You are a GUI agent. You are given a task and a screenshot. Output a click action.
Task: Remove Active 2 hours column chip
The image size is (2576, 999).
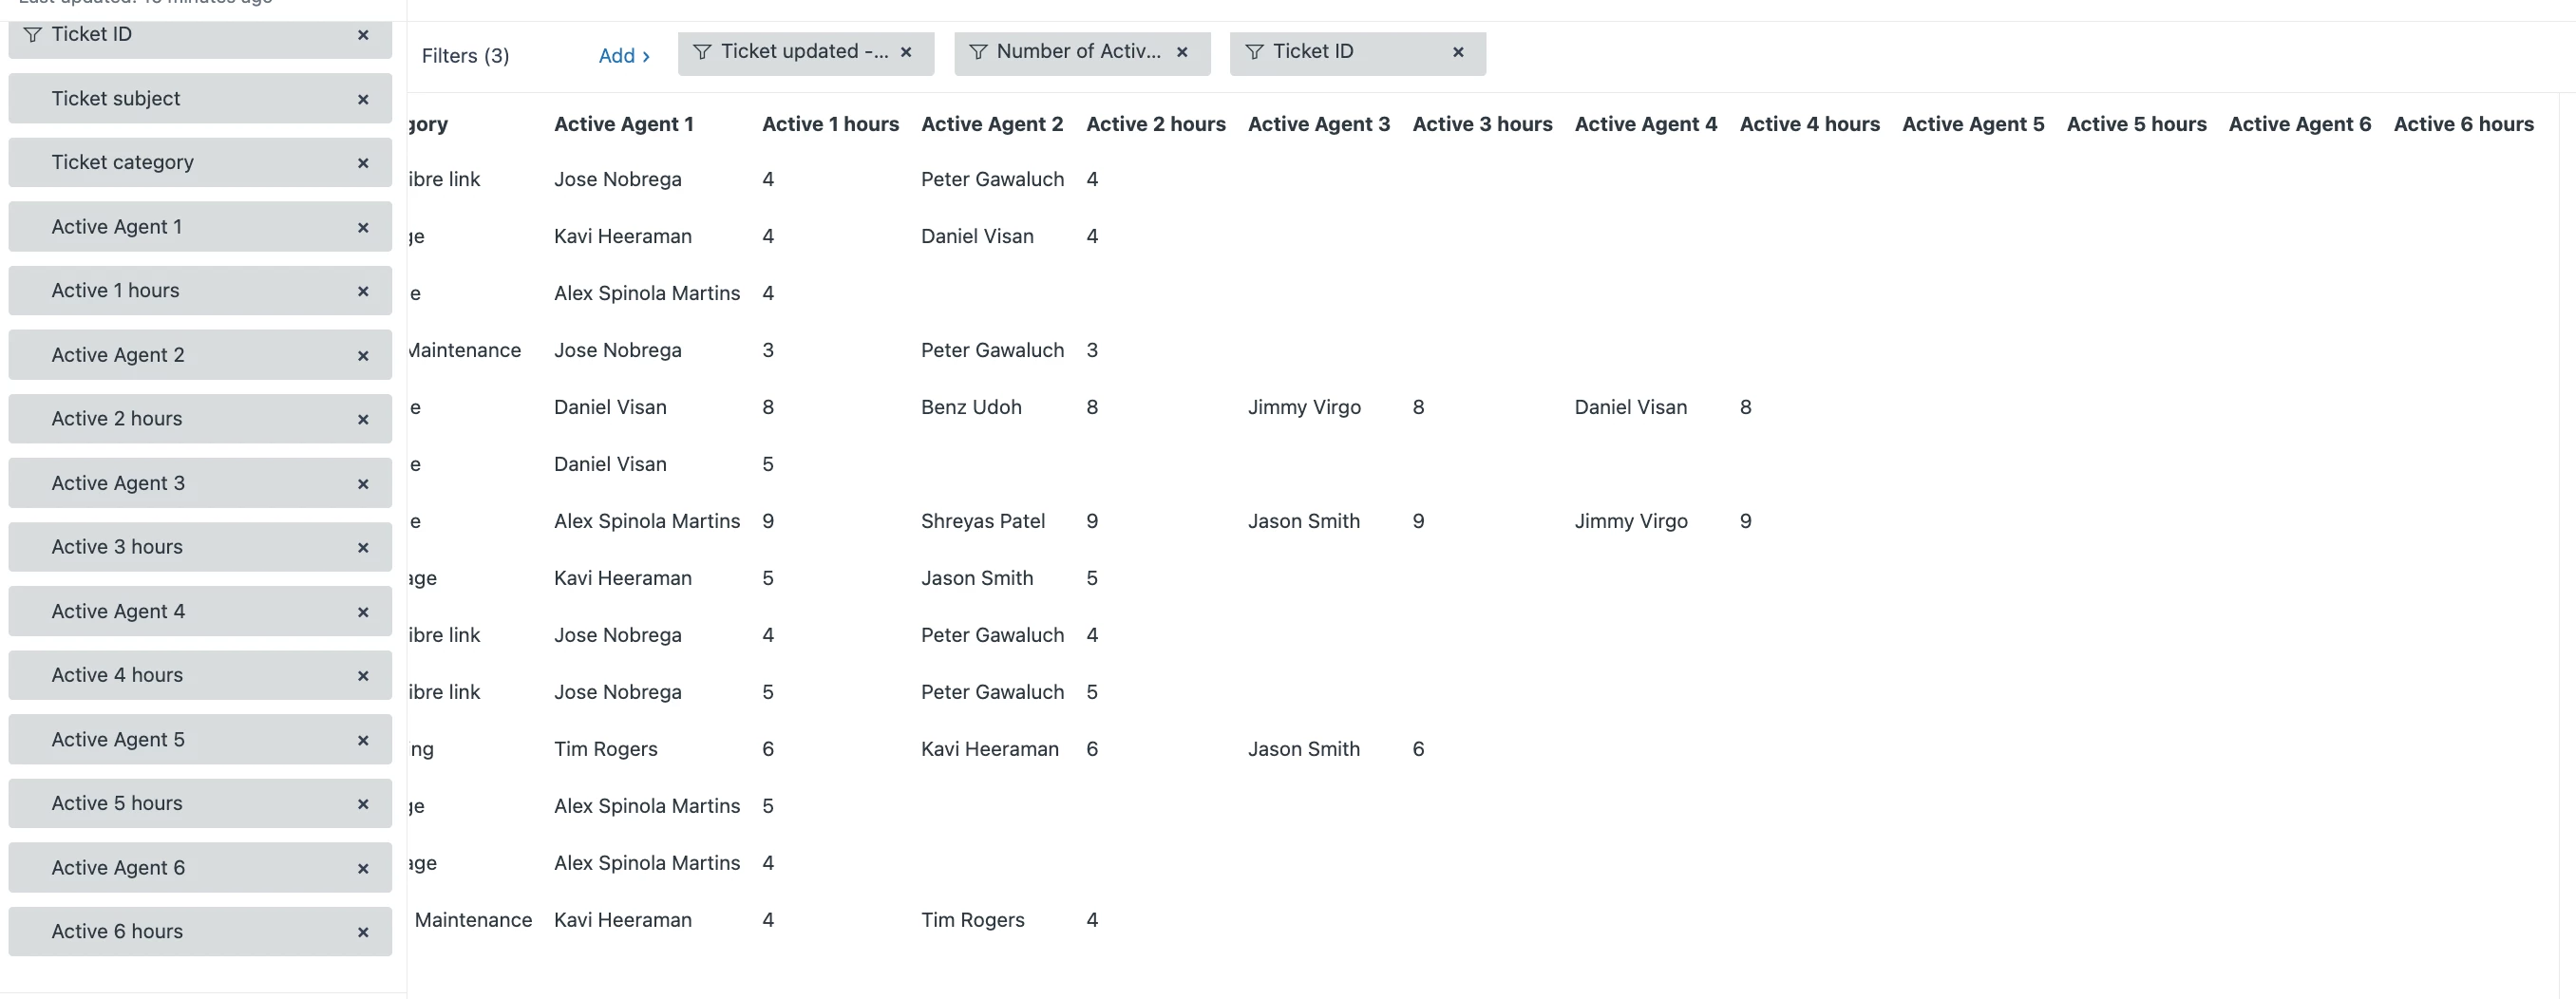pos(363,419)
